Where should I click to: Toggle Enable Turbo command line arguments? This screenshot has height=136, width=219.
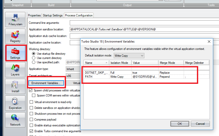point(31,131)
